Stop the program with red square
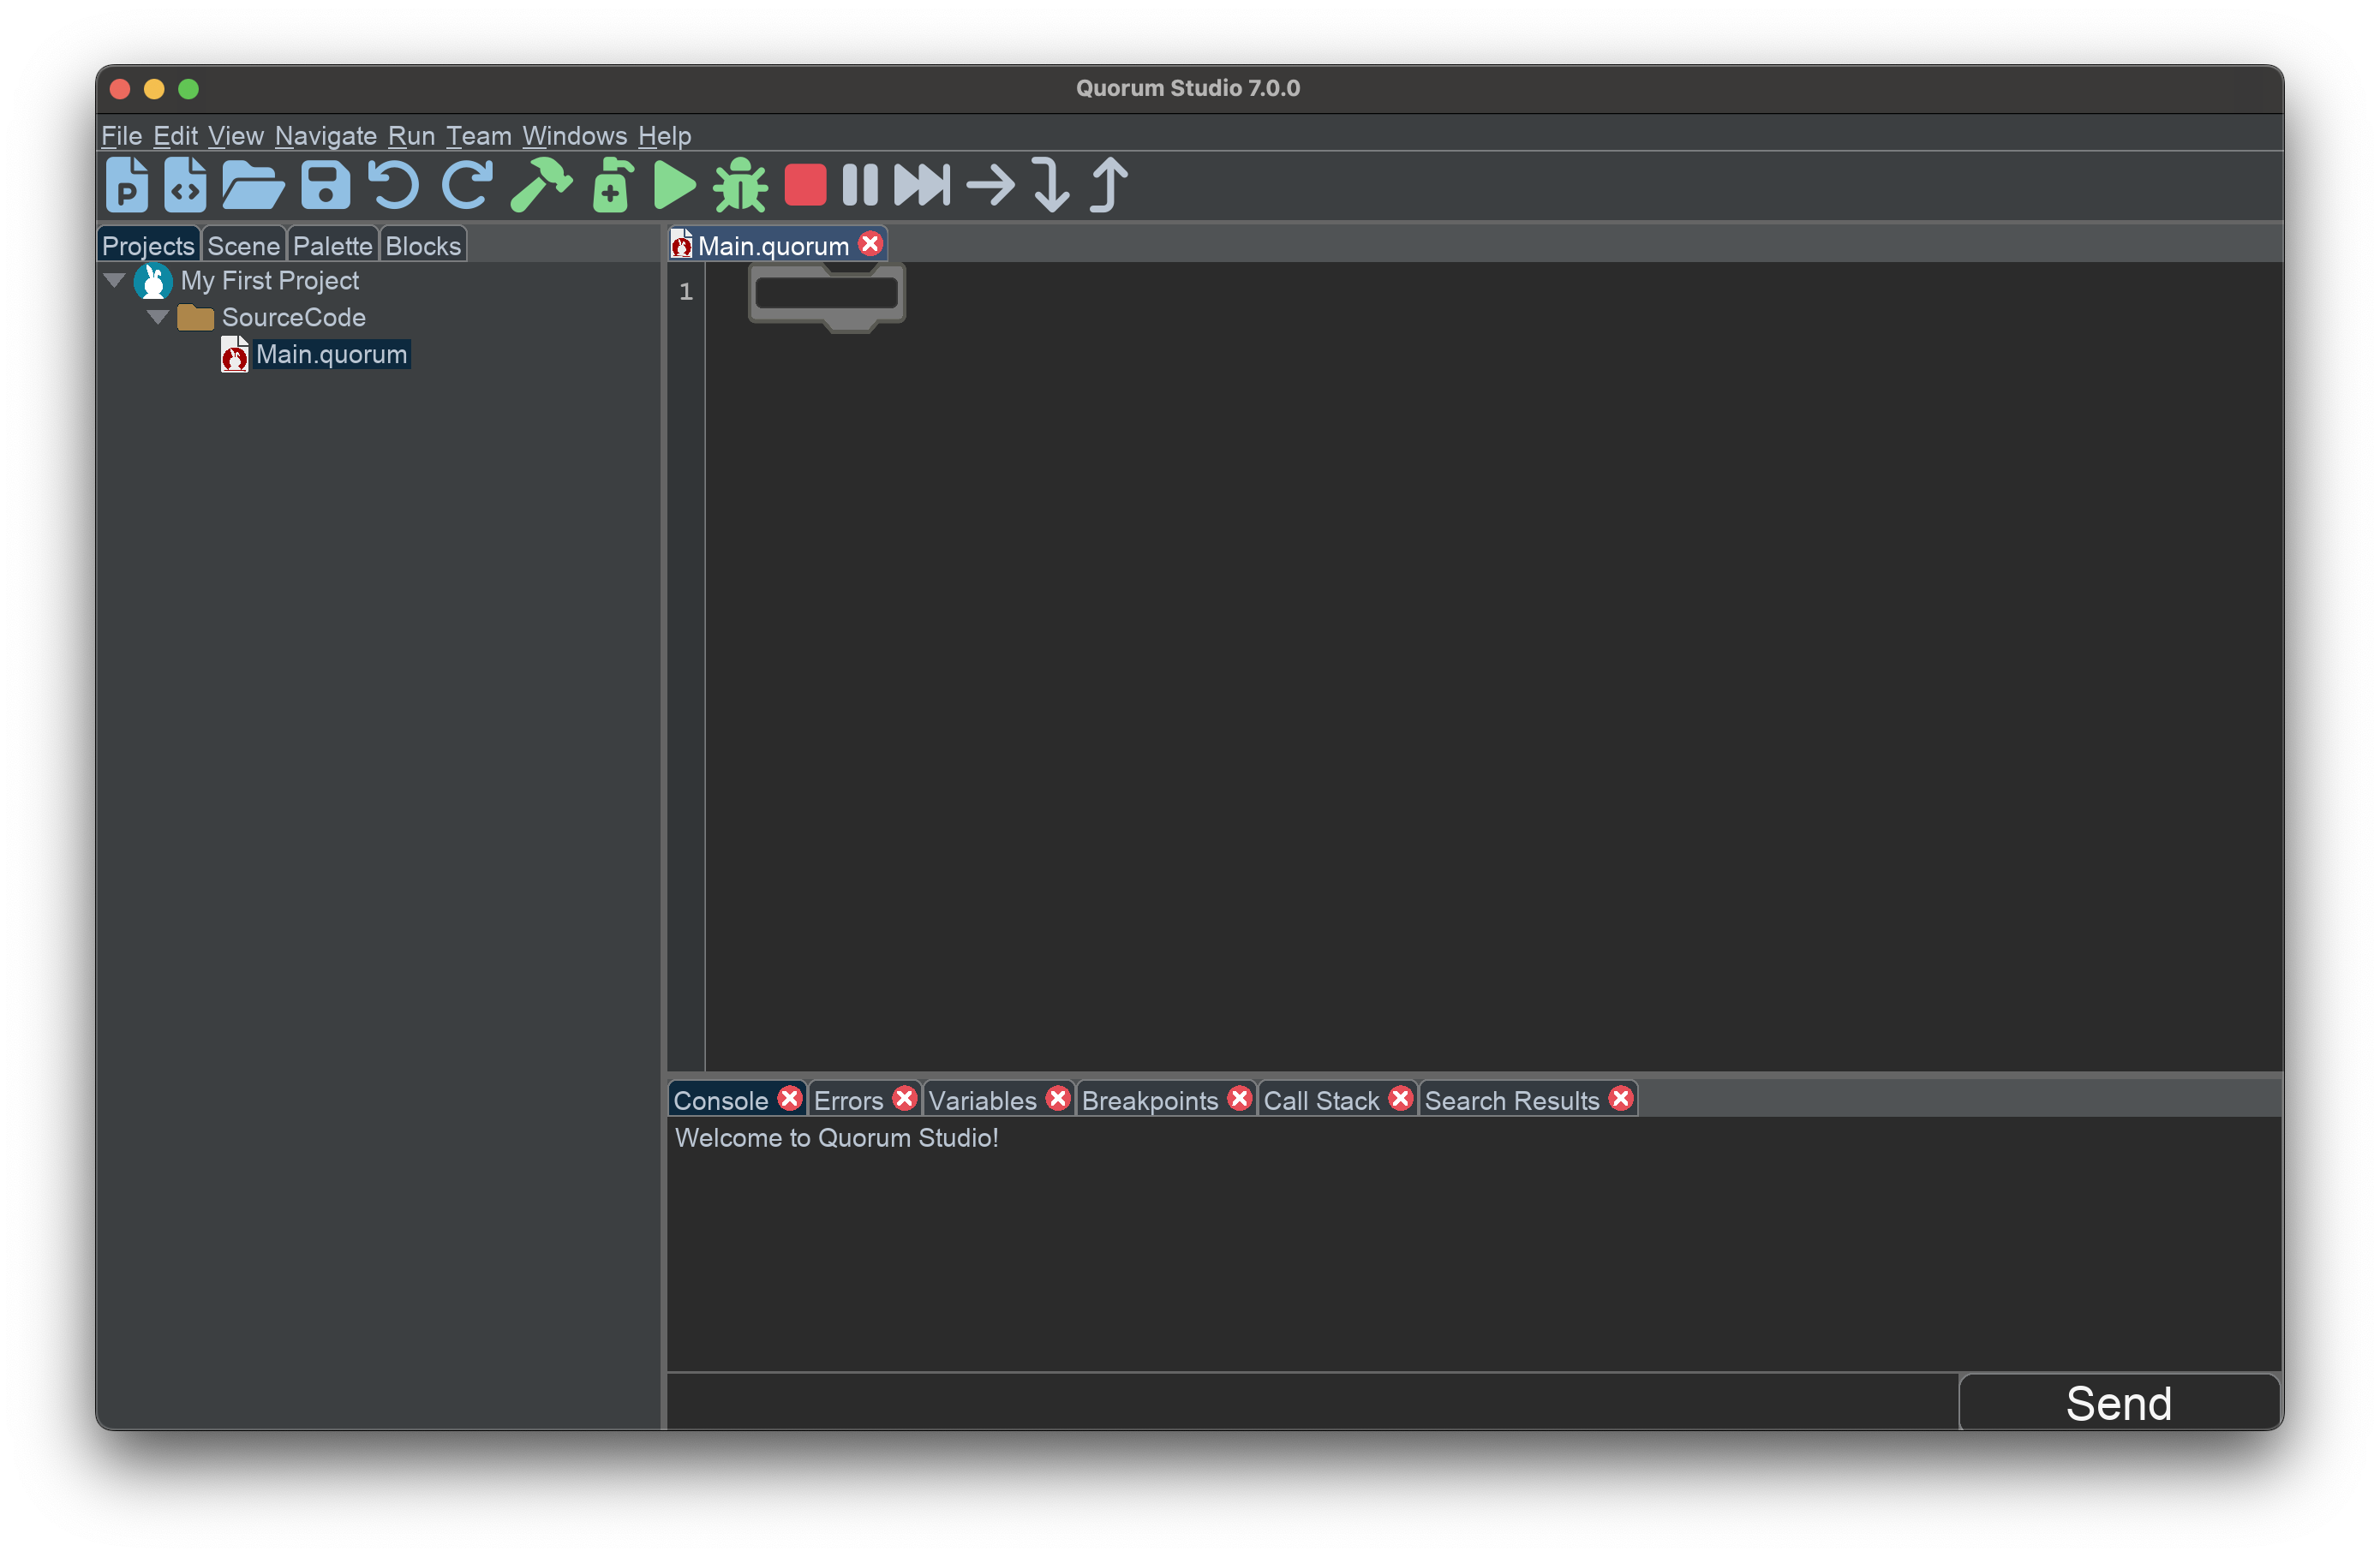The height and width of the screenshot is (1557, 2380). coord(805,185)
